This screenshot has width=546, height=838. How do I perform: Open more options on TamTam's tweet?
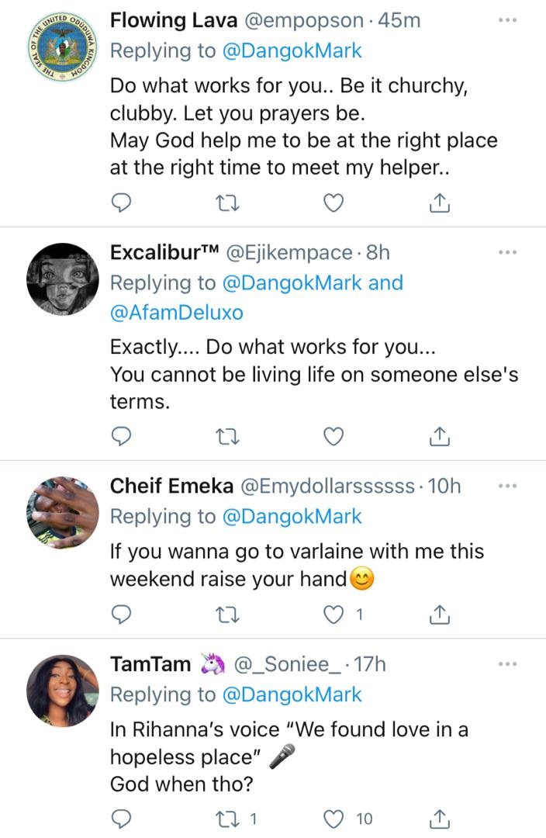click(507, 664)
